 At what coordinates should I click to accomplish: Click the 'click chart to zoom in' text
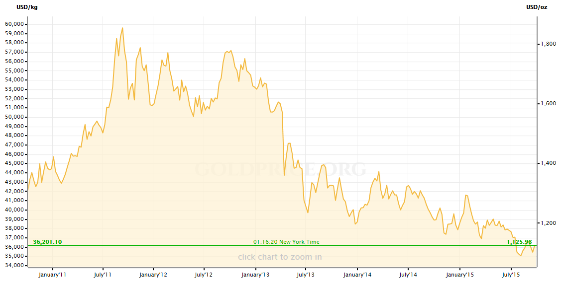click(280, 257)
